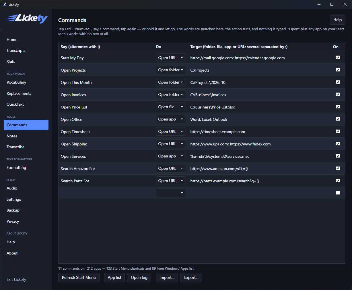Disable the Open Timesheet command
Image resolution: width=352 pixels, height=290 pixels.
[x=338, y=131]
